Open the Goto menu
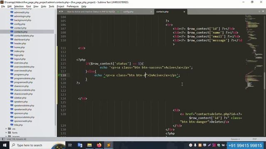This screenshot has width=266, height=149. pos(44,7)
